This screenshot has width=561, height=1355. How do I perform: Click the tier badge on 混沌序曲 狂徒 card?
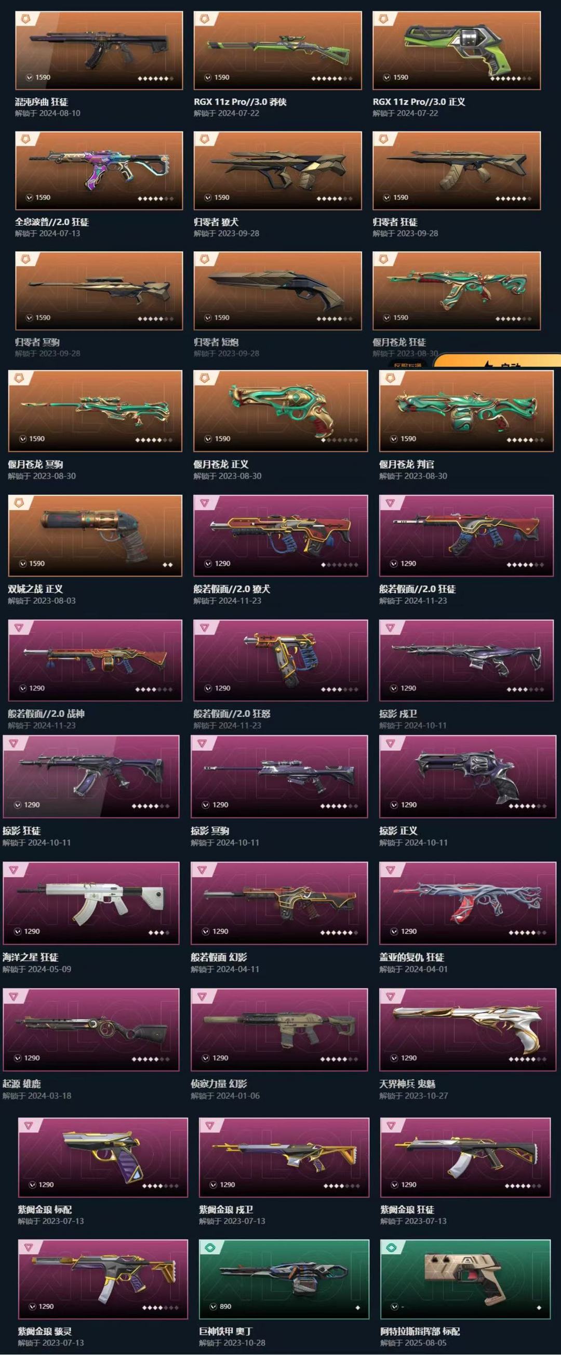25,19
